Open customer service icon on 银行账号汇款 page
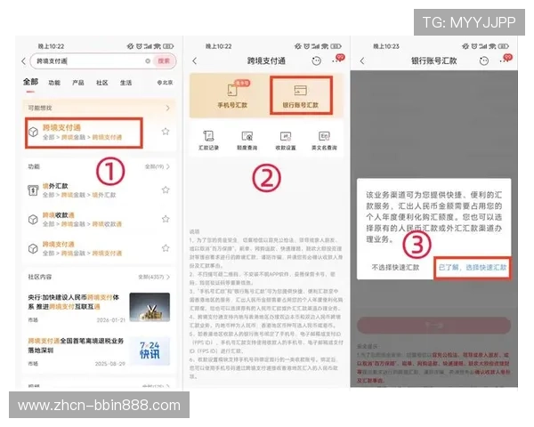534x427 pixels. pos(484,61)
